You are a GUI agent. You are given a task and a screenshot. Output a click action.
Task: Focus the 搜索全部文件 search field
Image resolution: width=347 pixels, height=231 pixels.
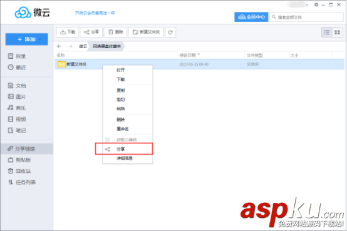(306, 17)
